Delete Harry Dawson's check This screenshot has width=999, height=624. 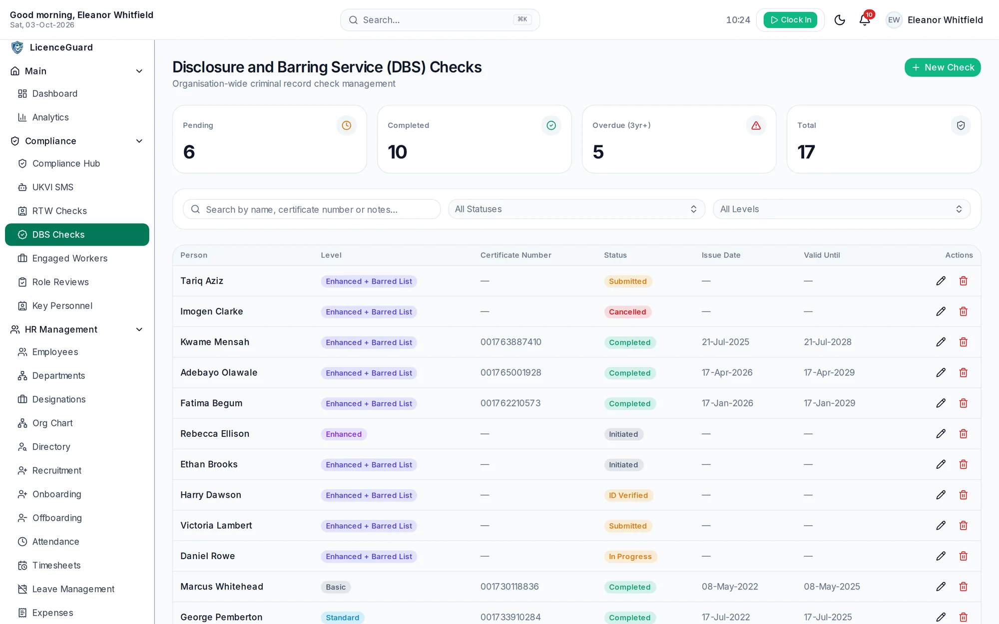coord(964,495)
